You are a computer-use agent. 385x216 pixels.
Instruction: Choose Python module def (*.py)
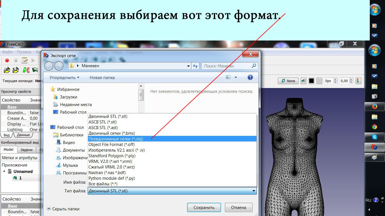[172, 178]
